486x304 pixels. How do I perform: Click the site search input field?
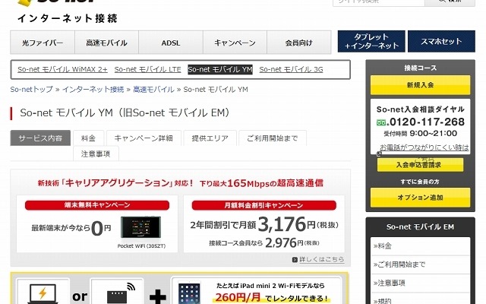[x=378, y=2]
